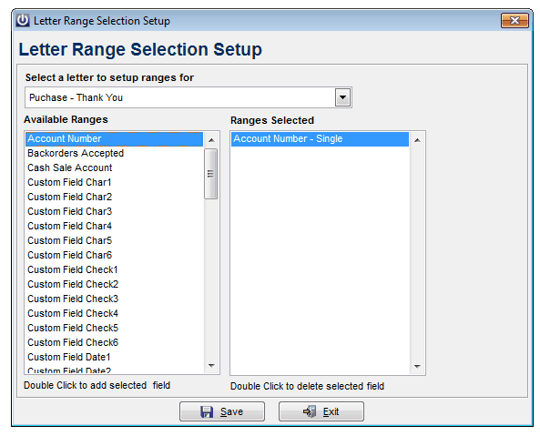Click the floppy disk icon on Save
This screenshot has width=540, height=436.
coord(207,411)
